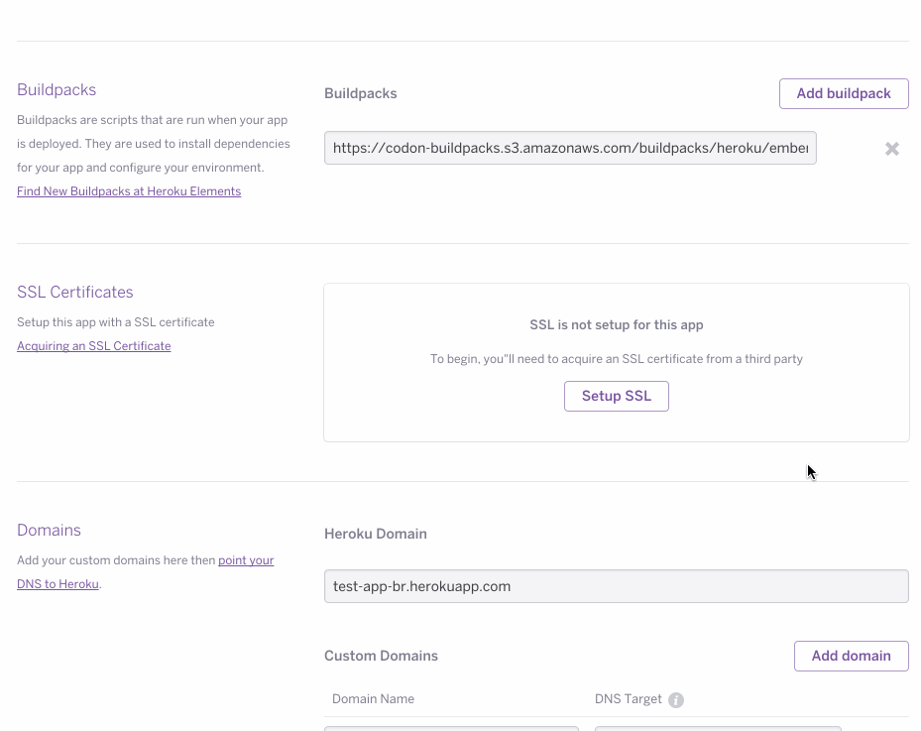Remove the ember buildpack via the X icon
921x731 pixels.
coord(891,148)
